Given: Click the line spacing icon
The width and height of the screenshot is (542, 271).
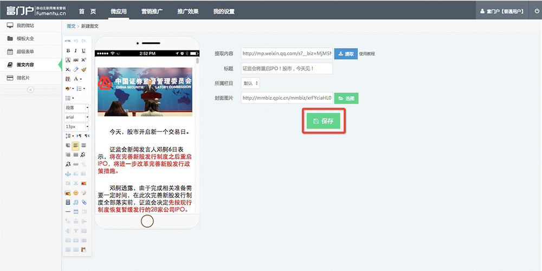Looking at the screenshot, I should [x=68, y=136].
